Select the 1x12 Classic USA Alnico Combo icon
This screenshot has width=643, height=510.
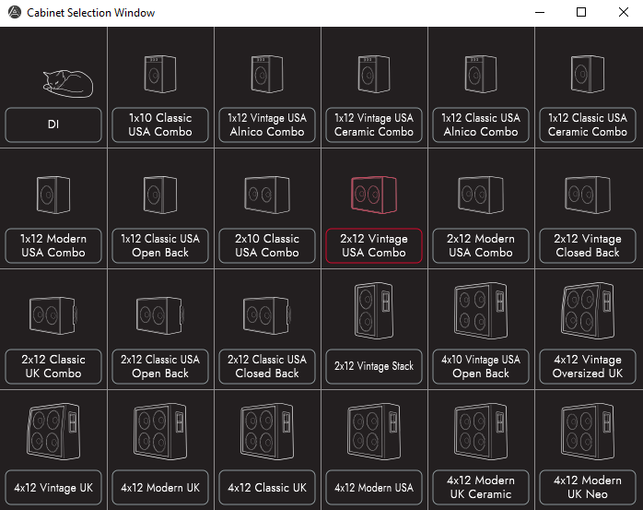(481, 74)
